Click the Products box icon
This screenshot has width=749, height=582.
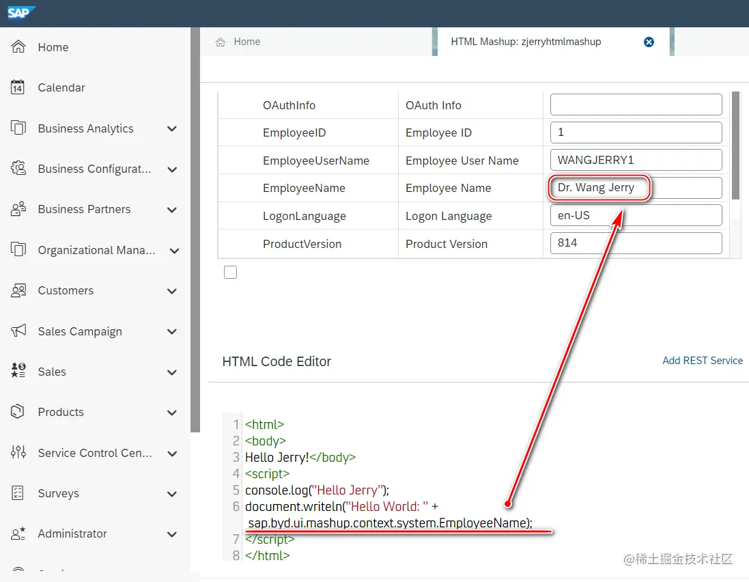point(18,411)
